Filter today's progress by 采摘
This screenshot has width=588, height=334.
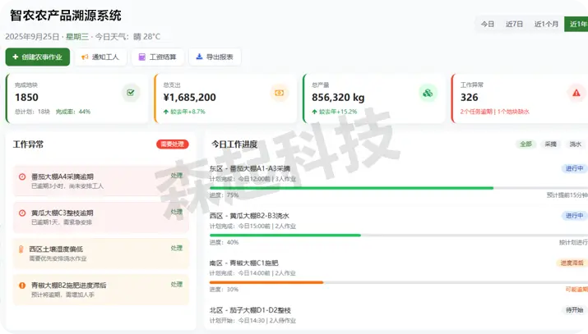(x=550, y=144)
